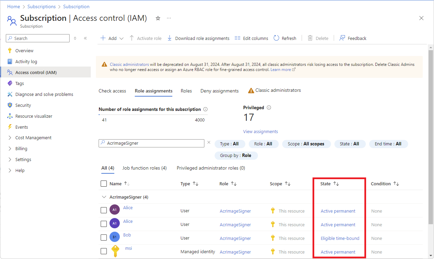Select Privileged administrator roles (0) tab
This screenshot has width=434, height=259.
point(211,168)
